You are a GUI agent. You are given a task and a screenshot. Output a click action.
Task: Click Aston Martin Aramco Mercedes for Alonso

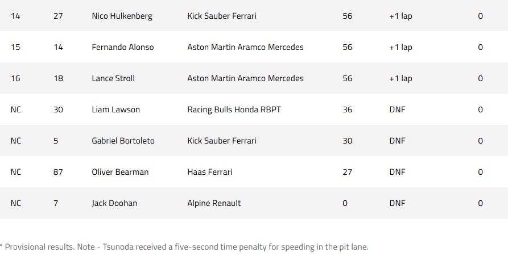(245, 47)
